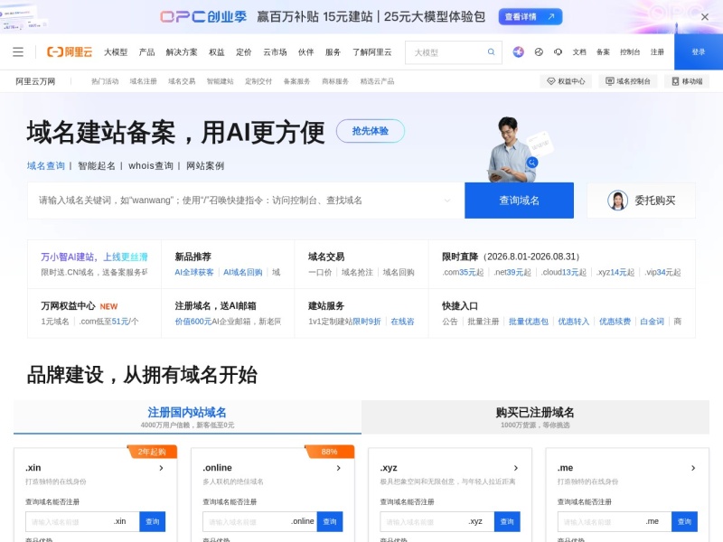723x542 pixels.
Task: Click the blue 查询域名 button
Action: click(519, 201)
